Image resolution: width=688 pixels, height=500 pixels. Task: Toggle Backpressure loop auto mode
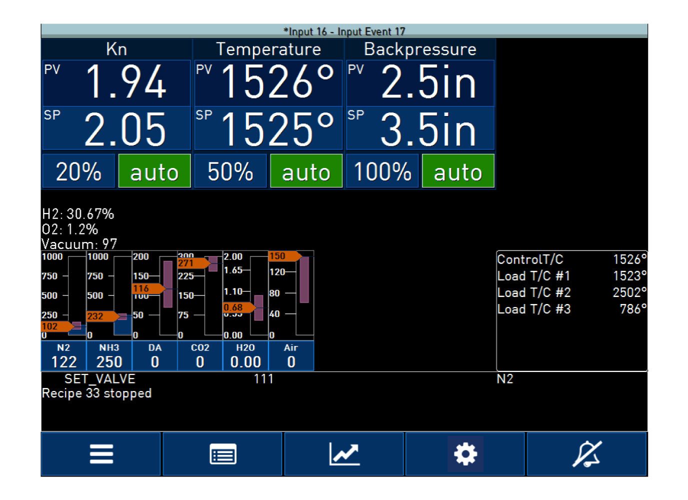(x=458, y=171)
